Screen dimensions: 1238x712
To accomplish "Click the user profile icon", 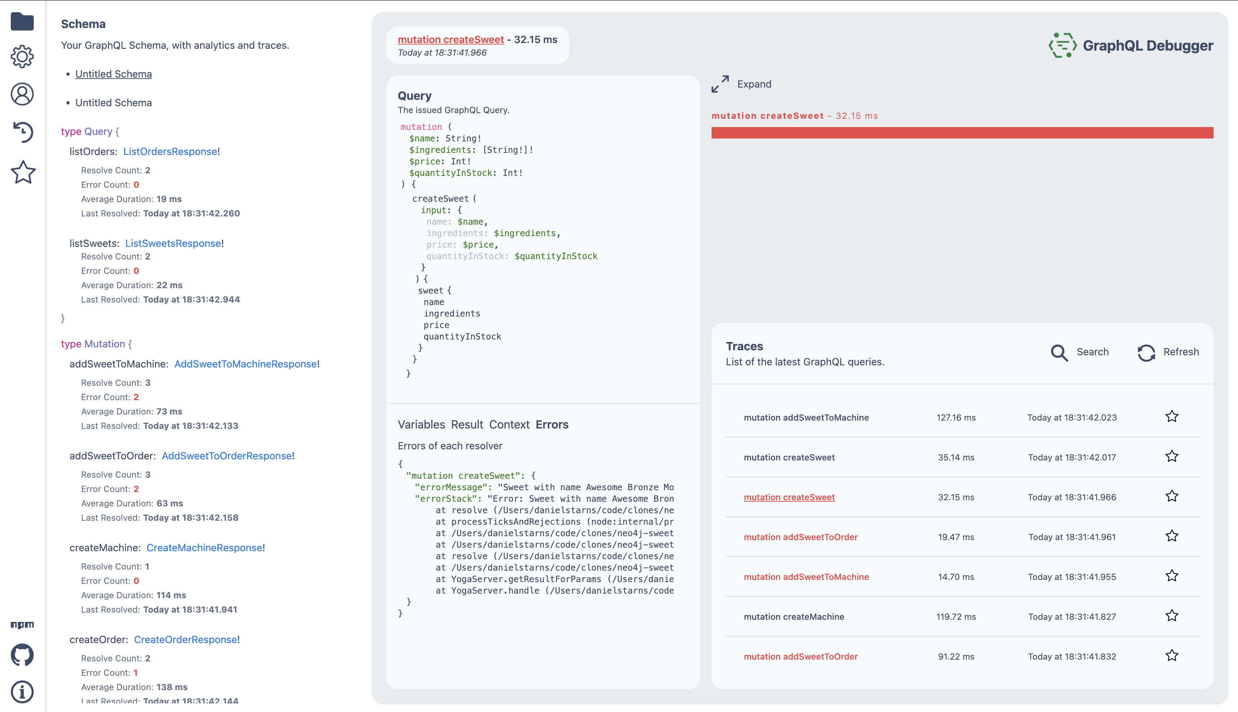I will [22, 94].
